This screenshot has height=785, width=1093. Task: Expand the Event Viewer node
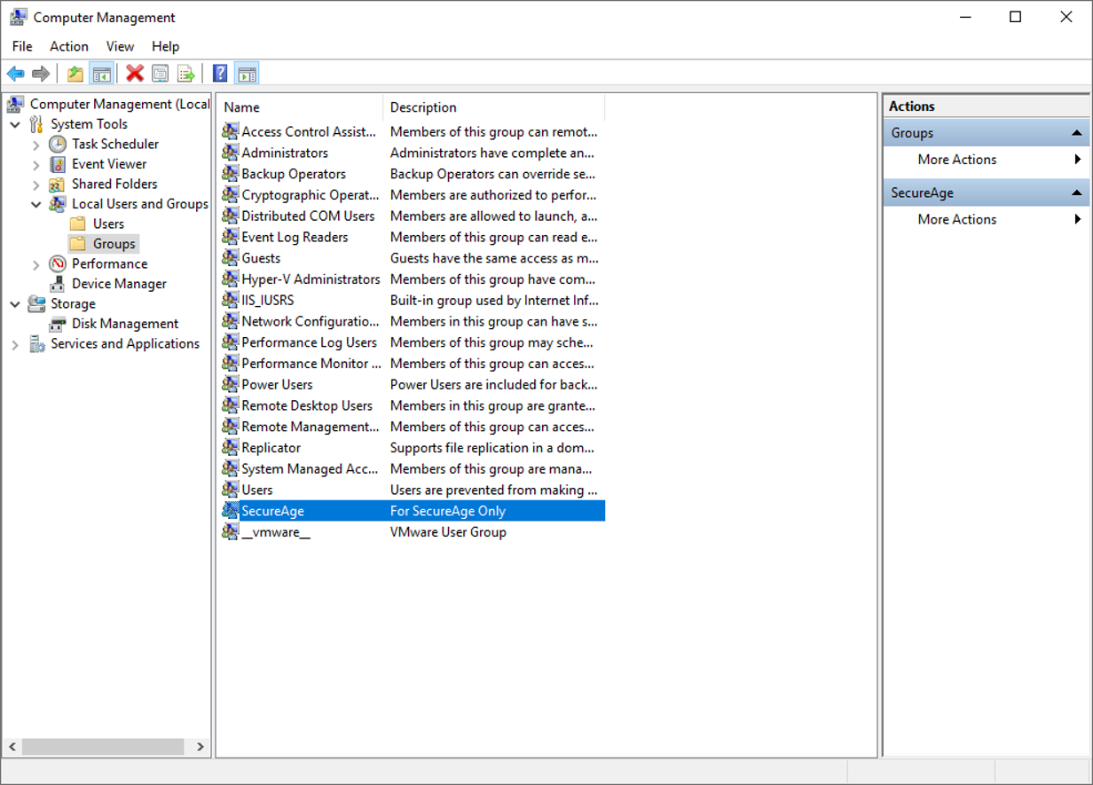click(x=36, y=164)
